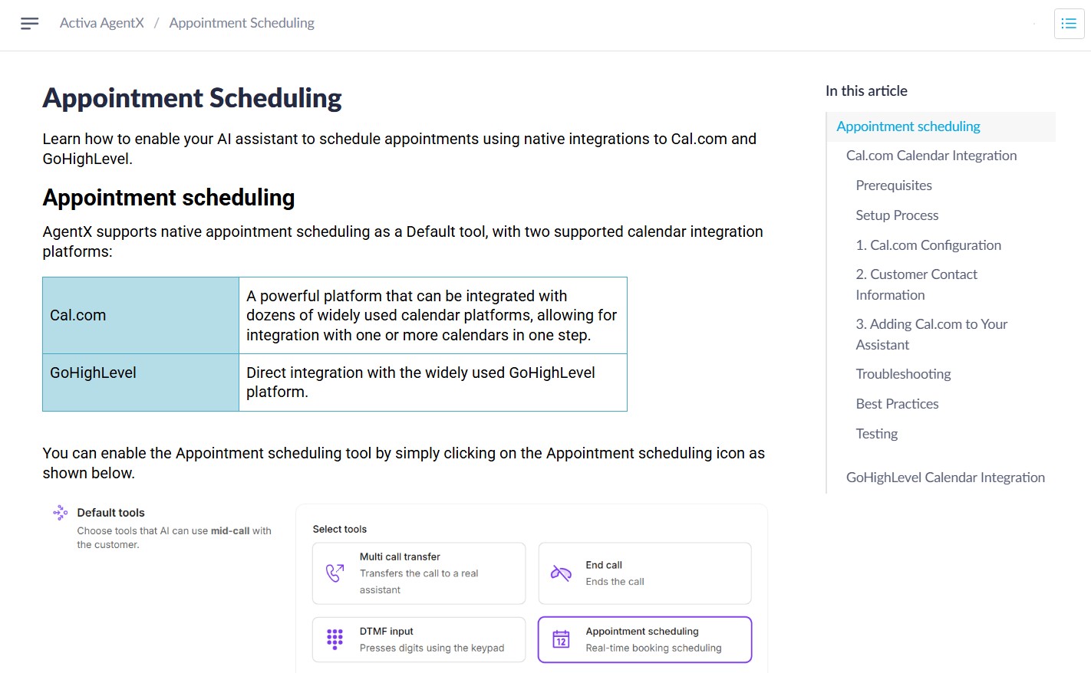Click the Default tools sparkle icon
Viewport: 1091px width, 673px height.
[60, 513]
